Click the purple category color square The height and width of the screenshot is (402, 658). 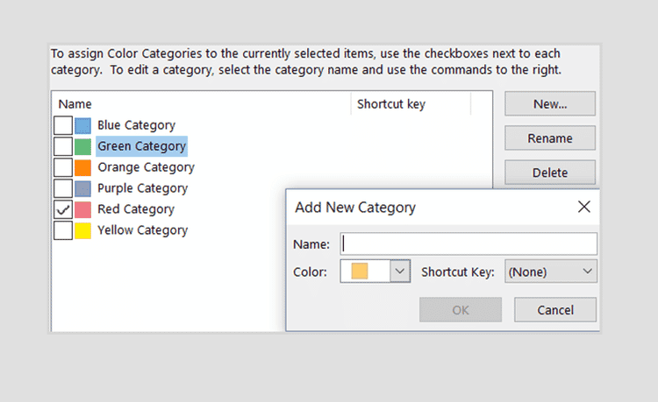point(83,188)
